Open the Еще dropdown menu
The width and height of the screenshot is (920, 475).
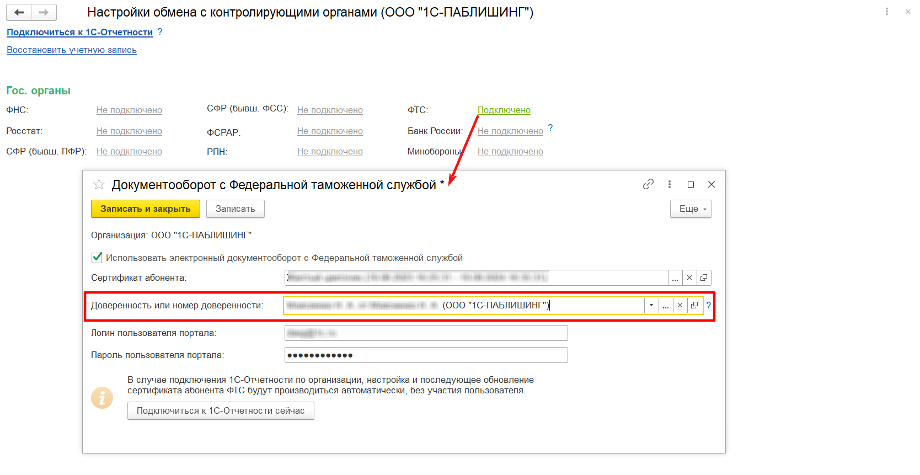[691, 209]
